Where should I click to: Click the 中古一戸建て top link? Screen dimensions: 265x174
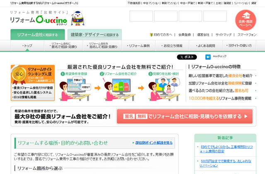click(188, 3)
